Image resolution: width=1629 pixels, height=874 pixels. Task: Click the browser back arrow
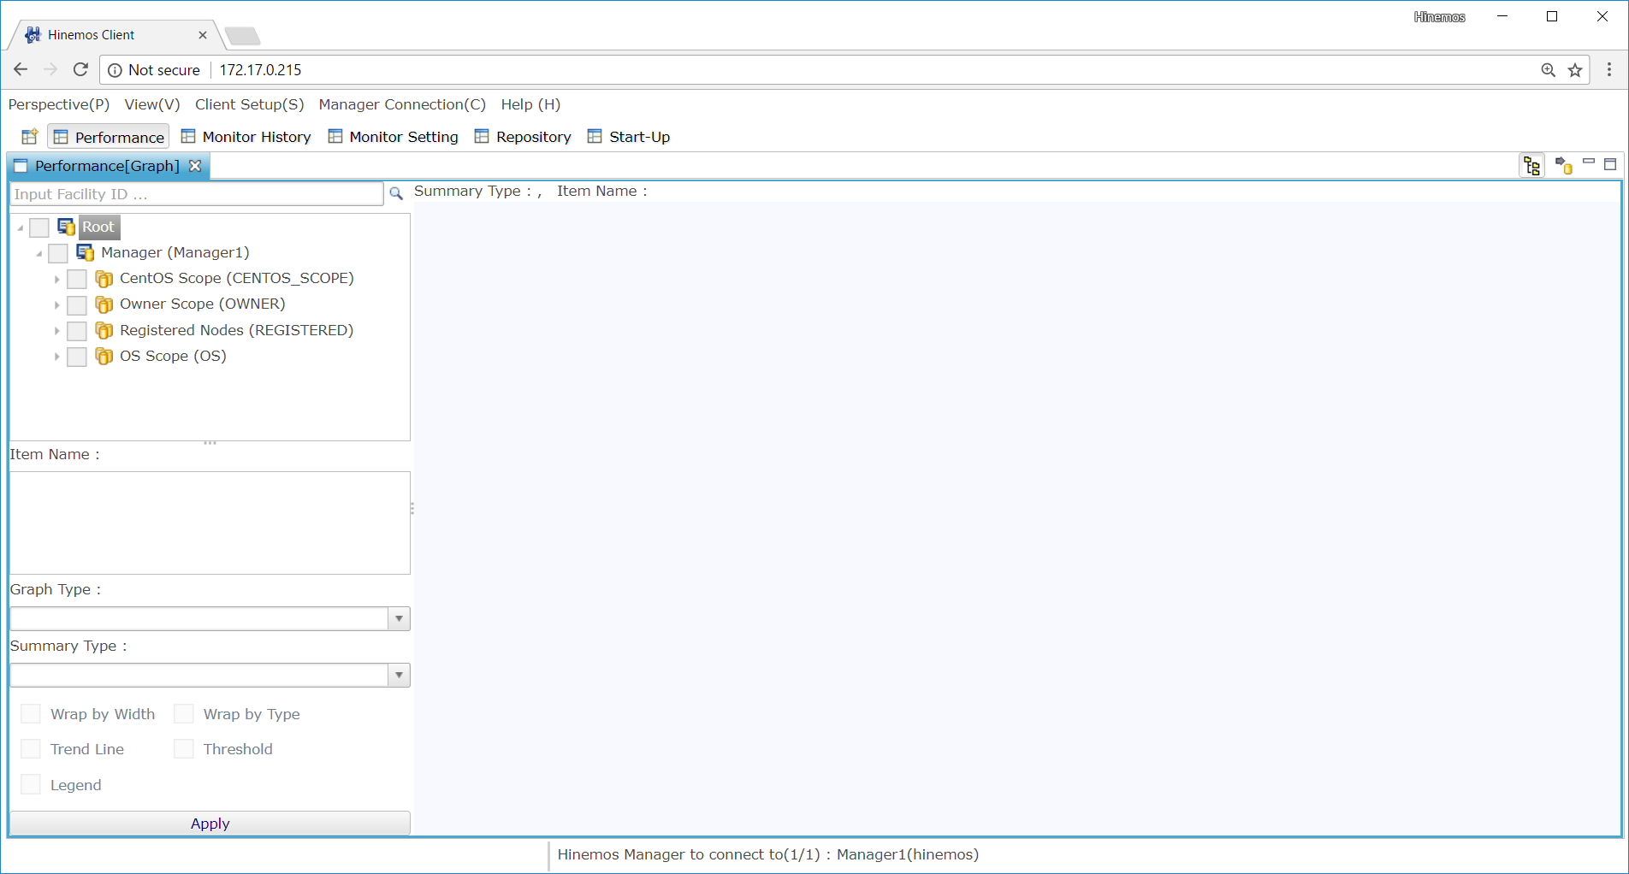(x=21, y=69)
